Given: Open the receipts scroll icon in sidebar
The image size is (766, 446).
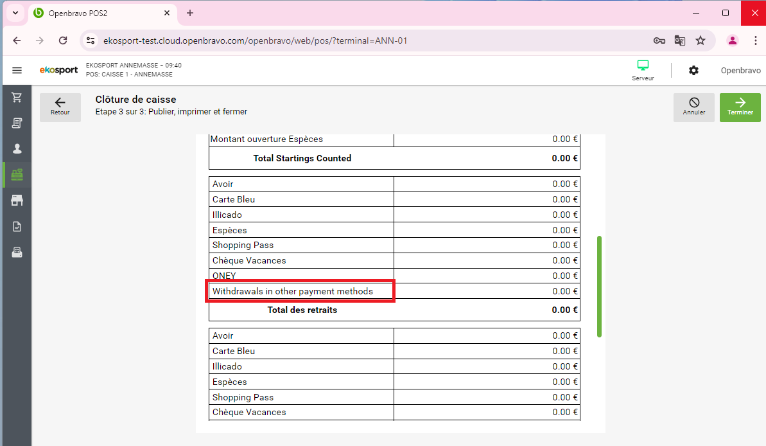Looking at the screenshot, I should (x=17, y=123).
